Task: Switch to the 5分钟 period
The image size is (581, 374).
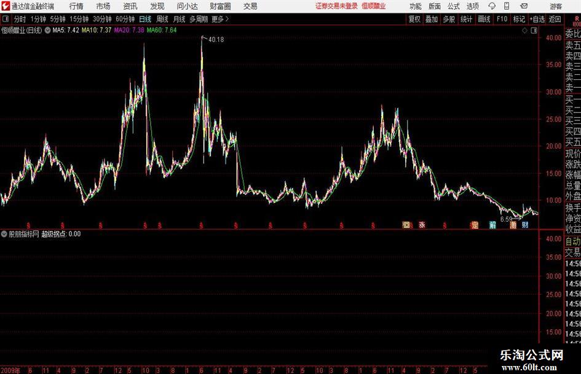Action: (x=57, y=19)
